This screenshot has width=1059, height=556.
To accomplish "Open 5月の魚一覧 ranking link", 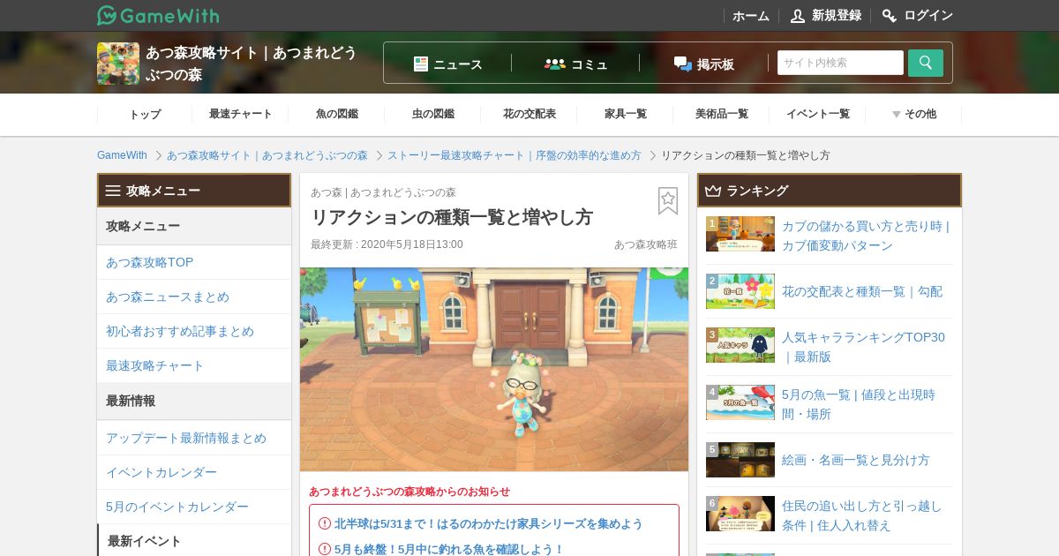I will click(x=859, y=404).
